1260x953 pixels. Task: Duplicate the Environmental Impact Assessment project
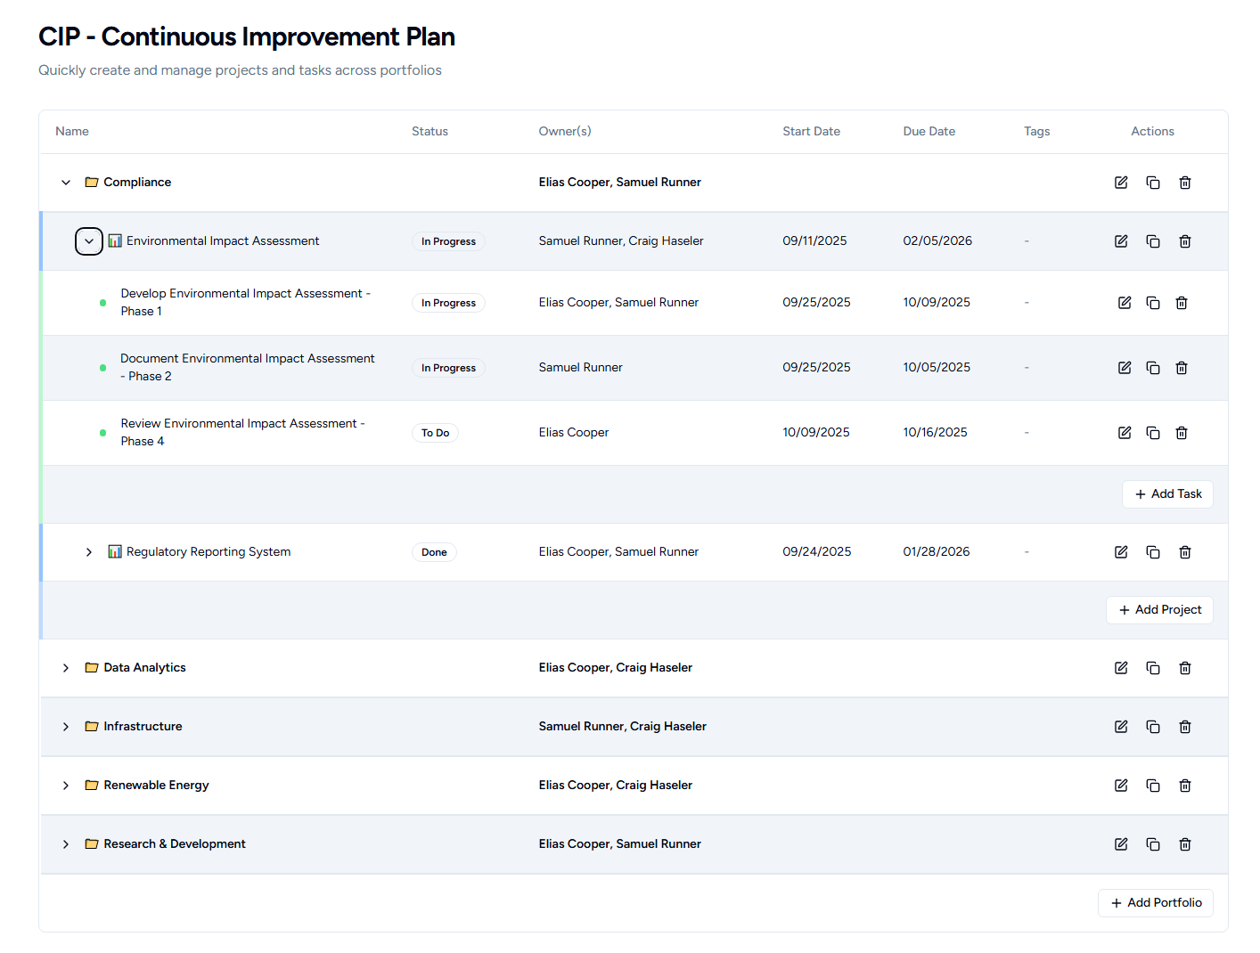click(x=1153, y=241)
